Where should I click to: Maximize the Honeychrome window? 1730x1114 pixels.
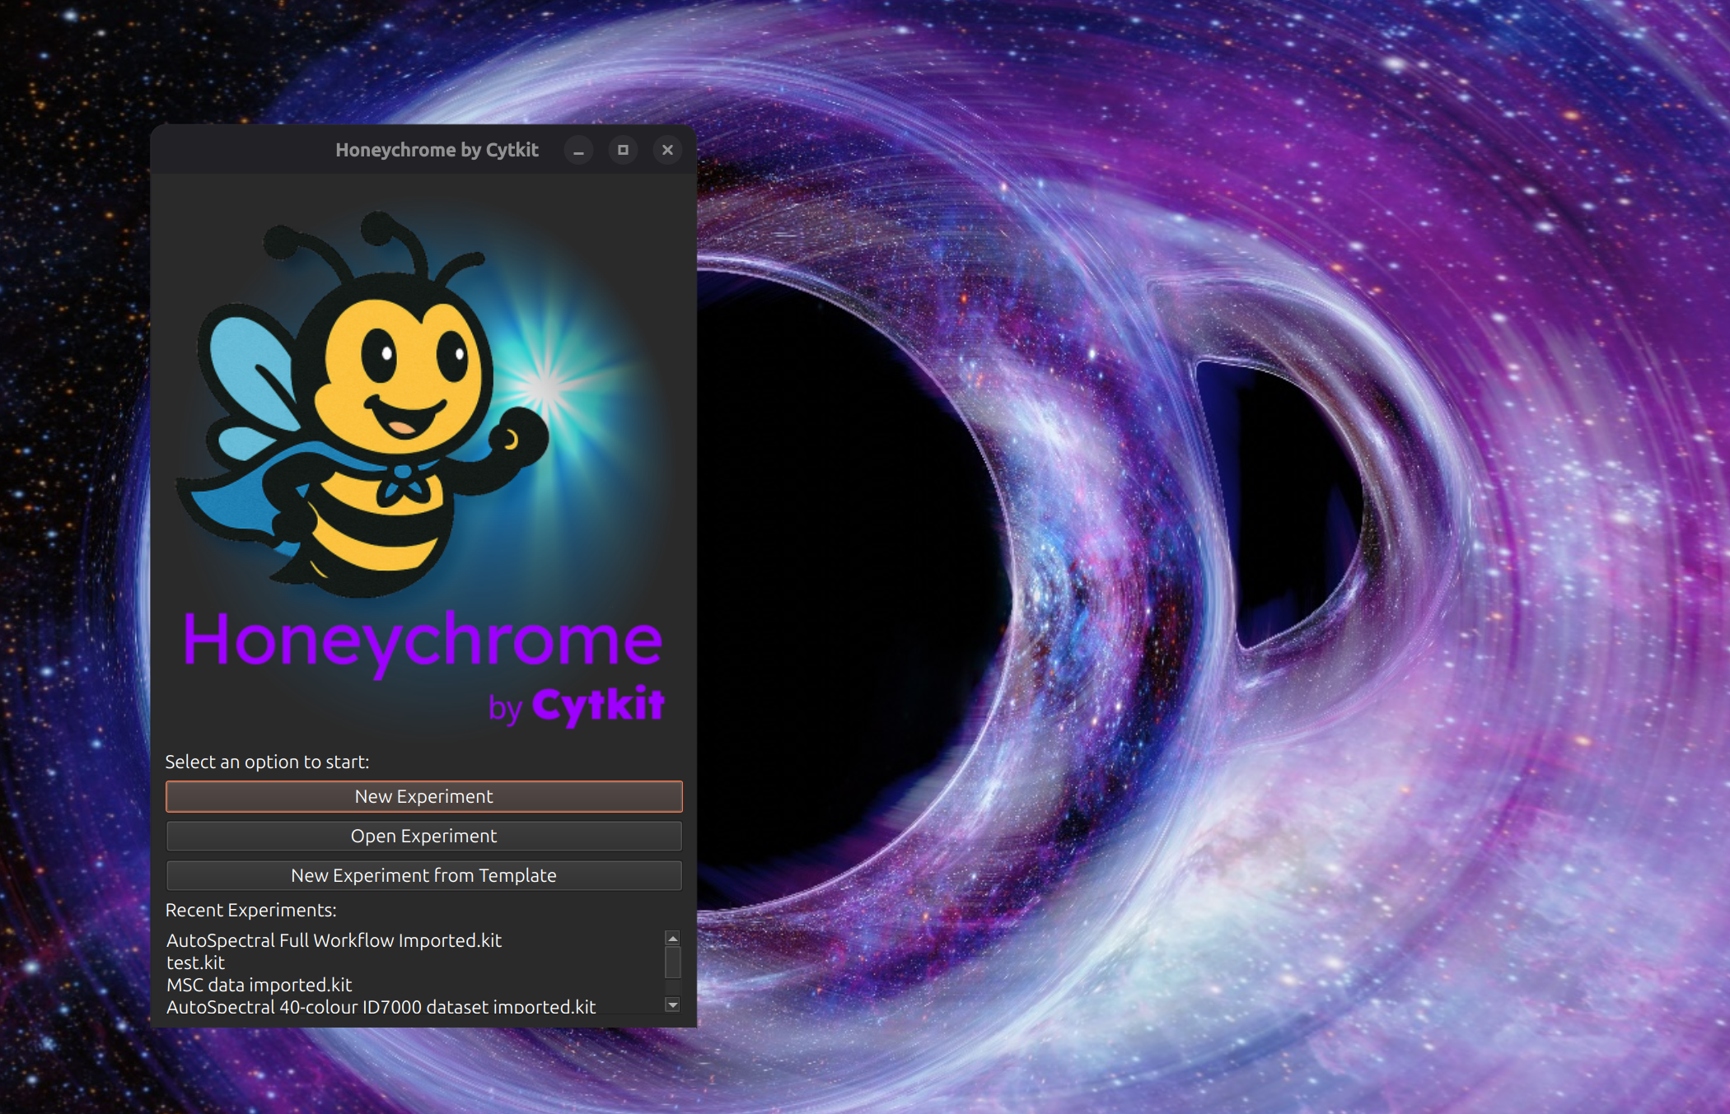click(x=623, y=151)
